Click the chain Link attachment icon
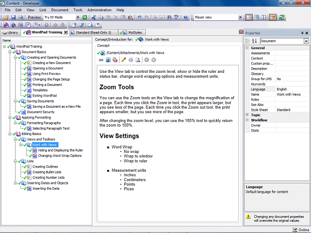 (101, 60)
